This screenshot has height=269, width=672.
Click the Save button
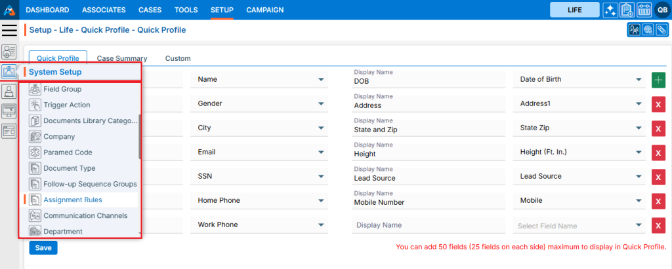(x=43, y=248)
